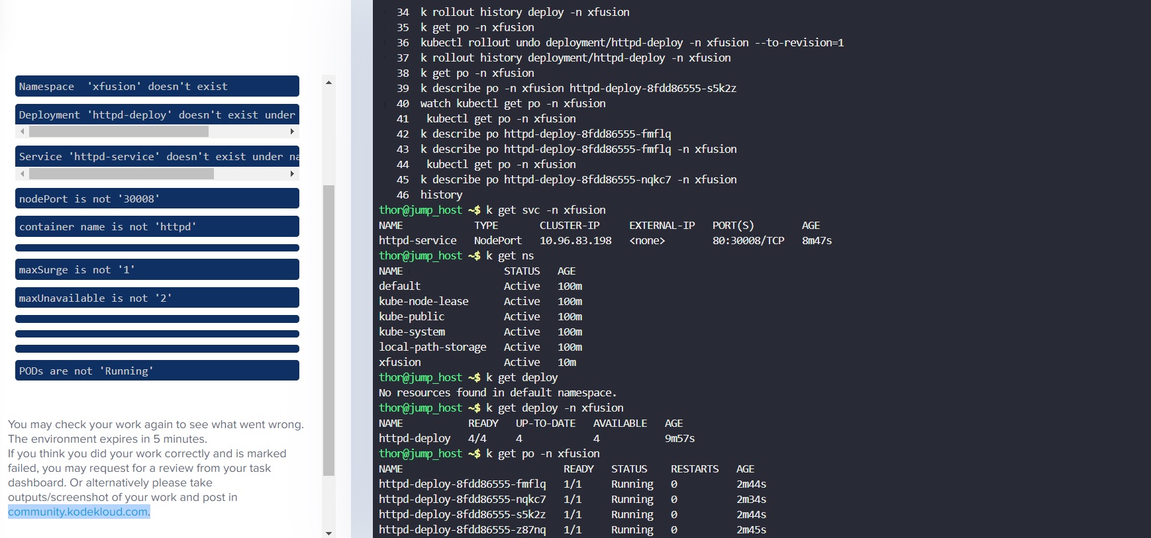Click the results panel scroll-up arrow
This screenshot has height=538, width=1151.
pyautogui.click(x=328, y=83)
